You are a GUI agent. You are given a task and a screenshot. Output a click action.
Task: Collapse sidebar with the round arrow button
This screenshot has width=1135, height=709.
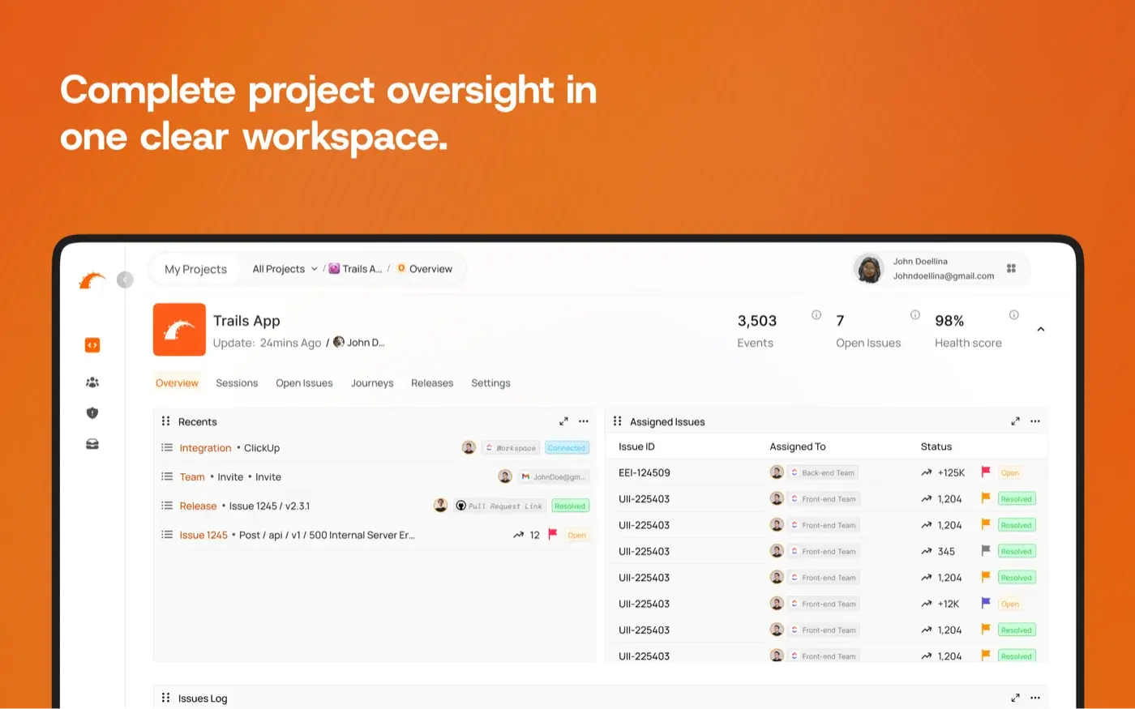[x=125, y=280]
